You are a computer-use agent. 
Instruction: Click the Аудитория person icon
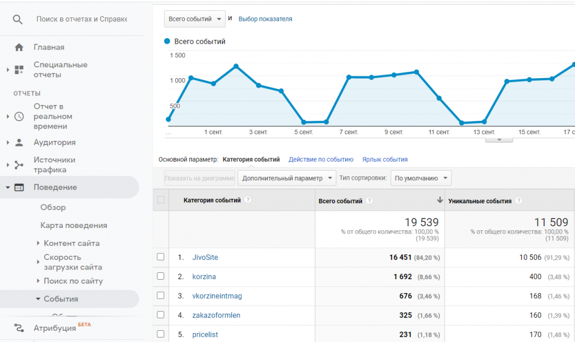[19, 143]
